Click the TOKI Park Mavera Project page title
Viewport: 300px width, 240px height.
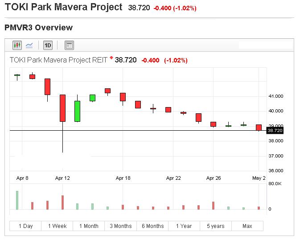pyautogui.click(x=63, y=7)
